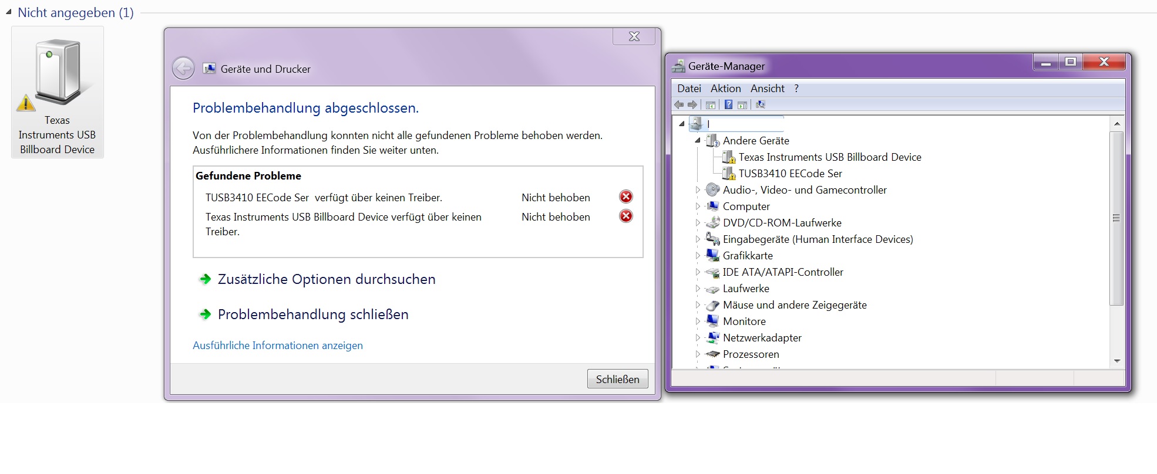1157x474 pixels.
Task: Open the Datei menu
Action: point(689,89)
